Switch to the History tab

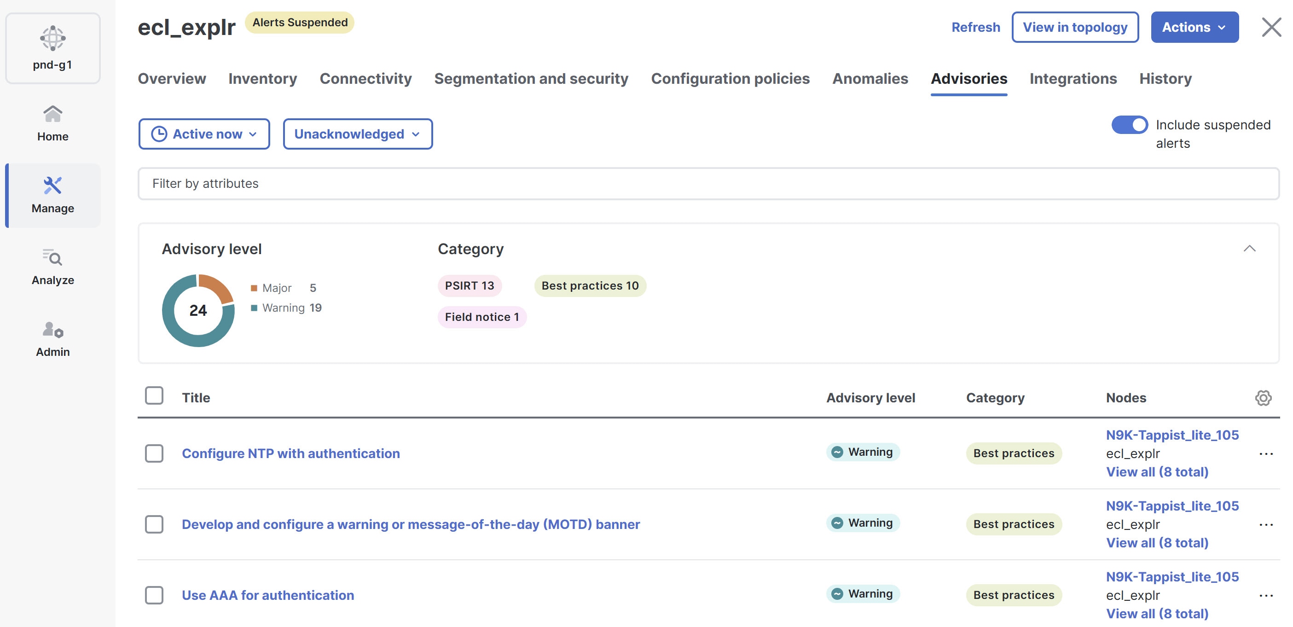[1165, 78]
